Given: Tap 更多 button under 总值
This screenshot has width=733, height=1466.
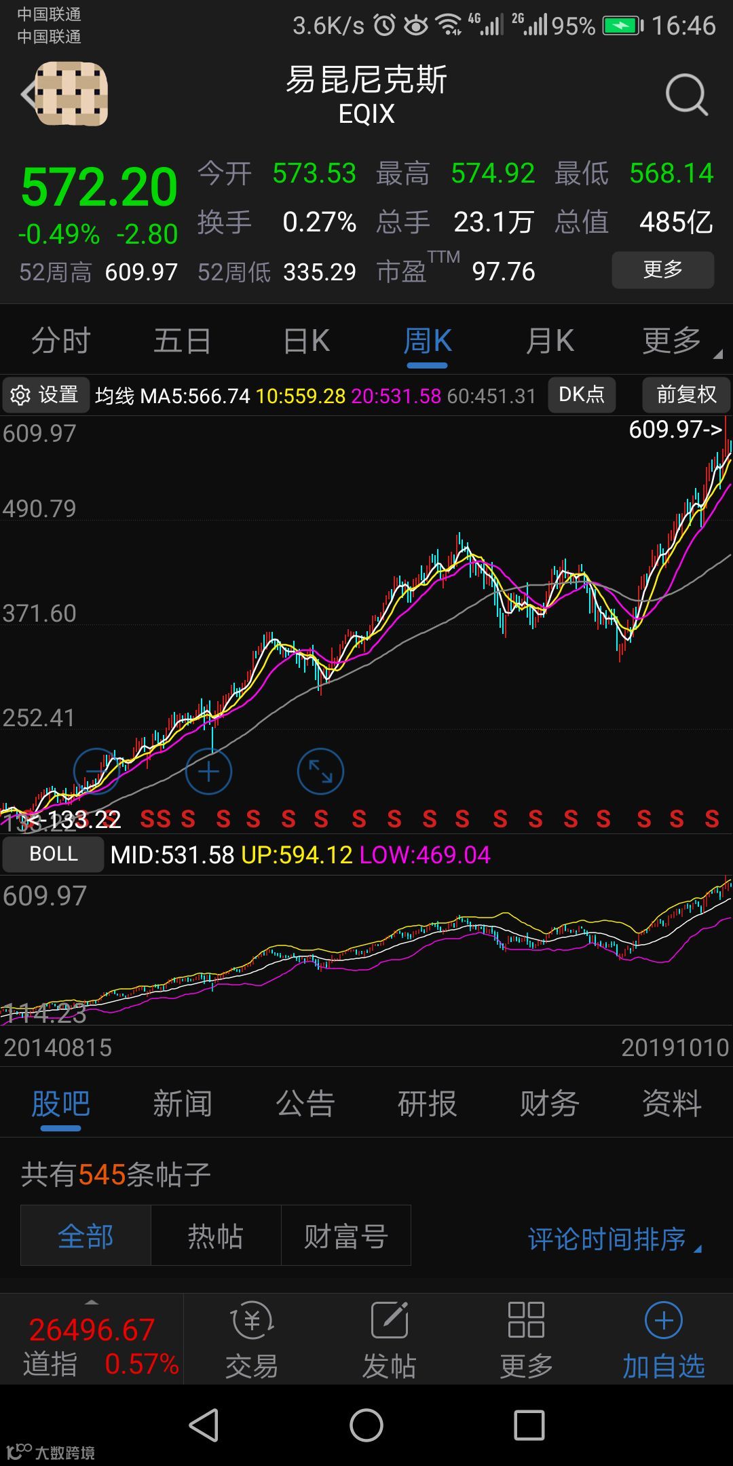Looking at the screenshot, I should pos(663,270).
